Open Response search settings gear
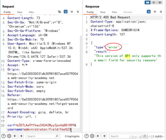 tap(92, 136)
